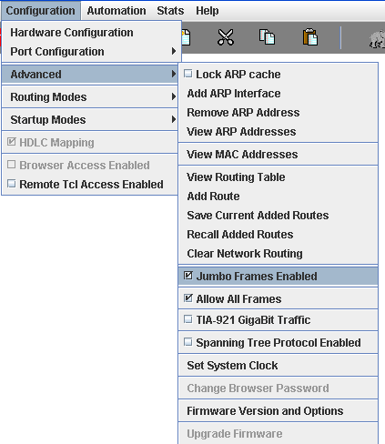385x444 pixels.
Task: Expand the Port Configuration submenu
Action: (91, 52)
